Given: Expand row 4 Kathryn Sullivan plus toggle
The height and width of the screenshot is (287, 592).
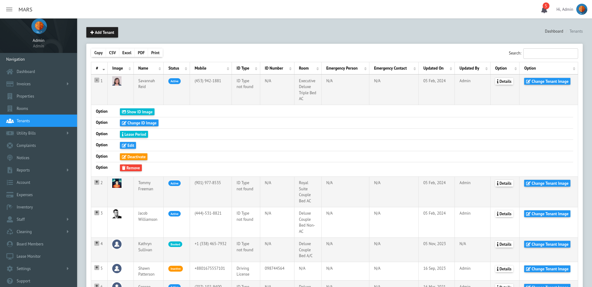Looking at the screenshot, I should click(x=97, y=243).
